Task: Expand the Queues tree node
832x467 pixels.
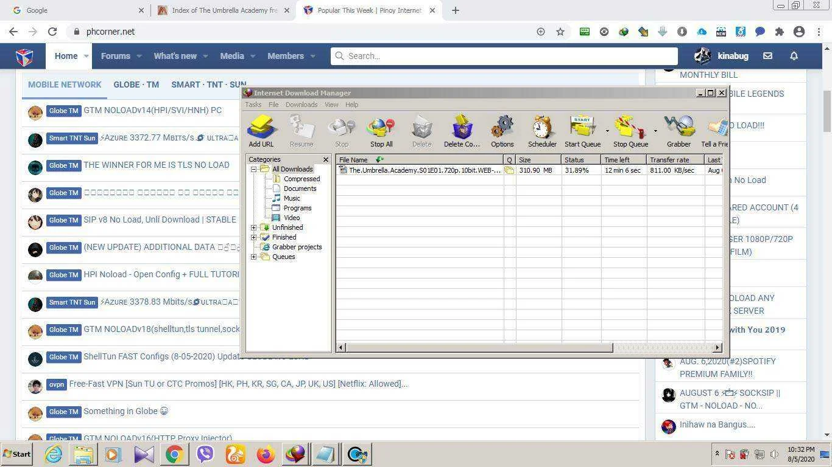Action: coord(254,257)
